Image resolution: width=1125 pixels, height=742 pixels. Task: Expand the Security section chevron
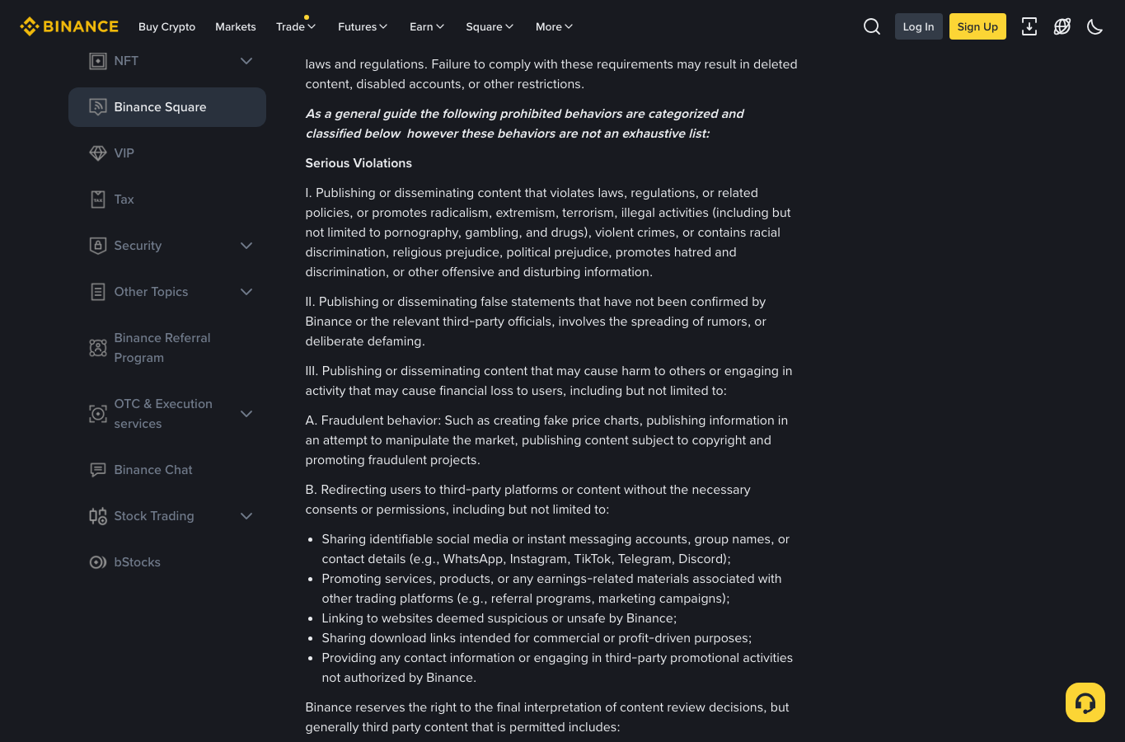point(246,246)
